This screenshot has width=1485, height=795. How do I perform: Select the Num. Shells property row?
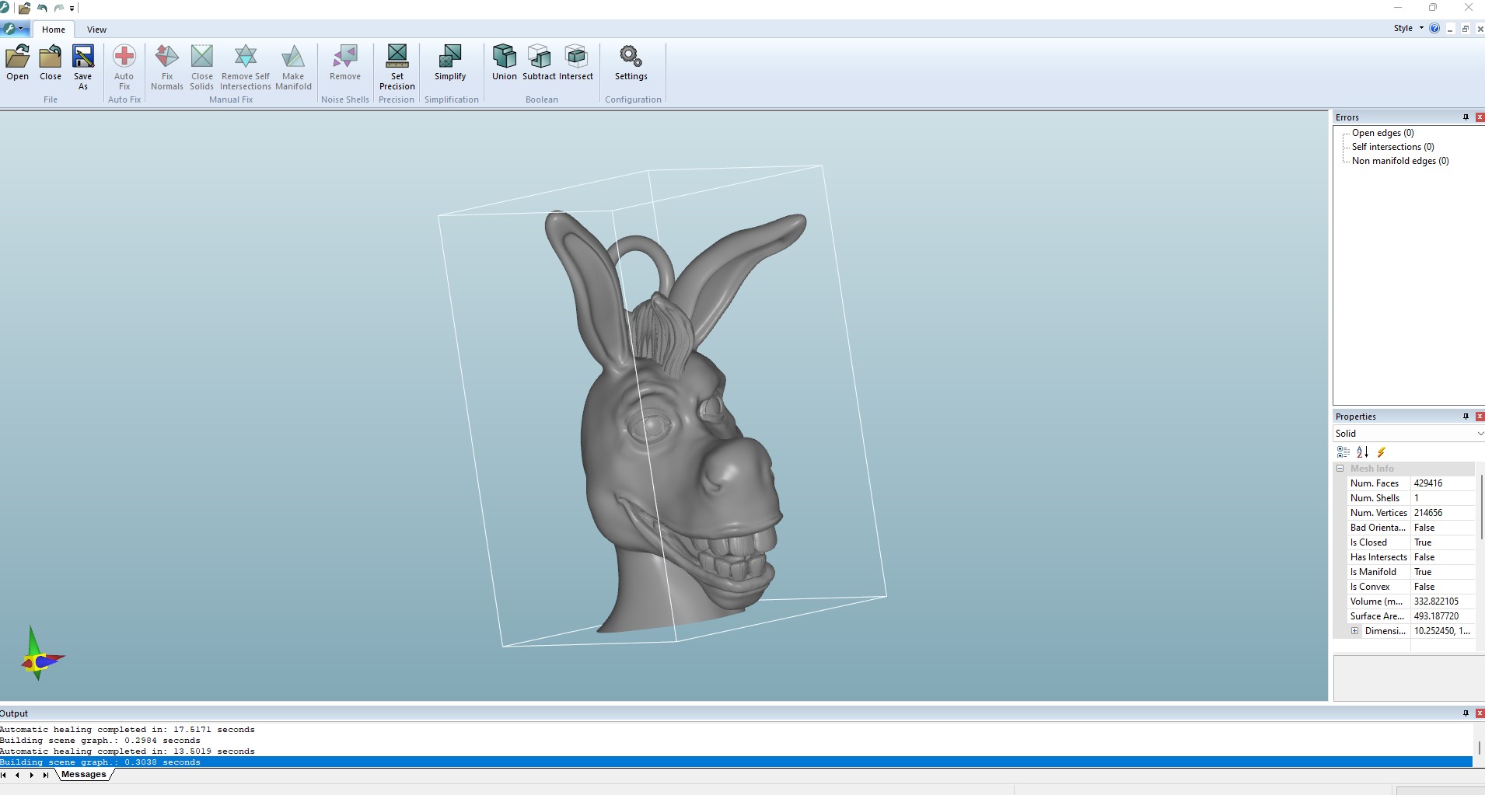pos(1411,498)
